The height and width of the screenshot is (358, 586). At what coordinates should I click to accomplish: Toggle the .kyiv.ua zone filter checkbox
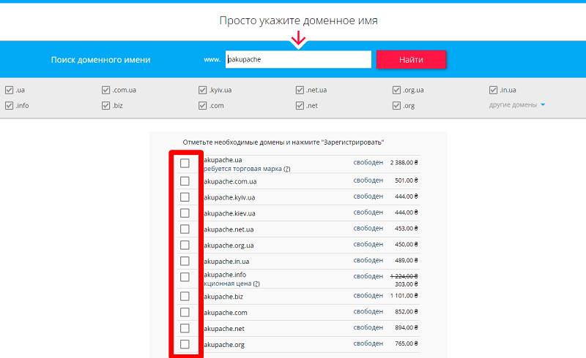pos(203,90)
